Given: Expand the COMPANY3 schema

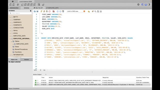Looking at the screenshot, I should point(10,25).
